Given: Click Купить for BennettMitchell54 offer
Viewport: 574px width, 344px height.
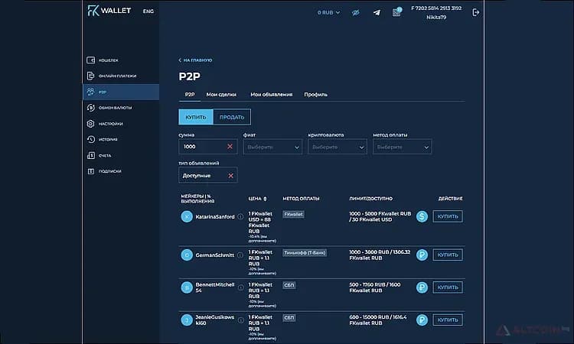Looking at the screenshot, I should [448, 287].
